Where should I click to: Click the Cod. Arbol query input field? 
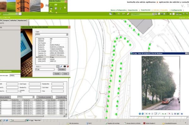click(58, 88)
